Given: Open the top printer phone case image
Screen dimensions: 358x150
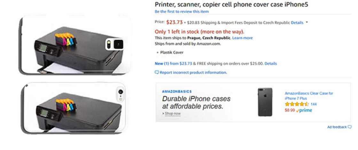Looking at the screenshot, I should pyautogui.click(x=75, y=45).
